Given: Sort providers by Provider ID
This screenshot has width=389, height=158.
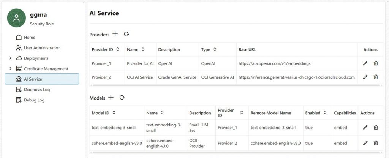Looking at the screenshot, I should [x=118, y=49].
